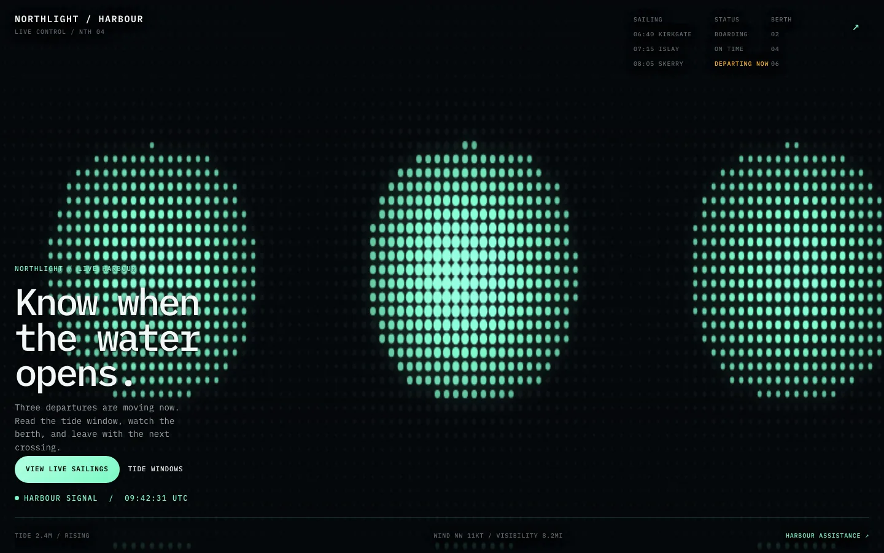
Task: Click berth number 04
Action: coord(775,49)
